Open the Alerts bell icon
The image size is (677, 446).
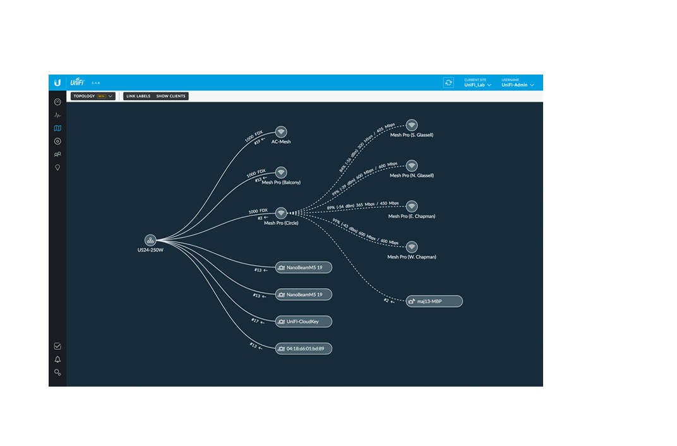click(57, 359)
